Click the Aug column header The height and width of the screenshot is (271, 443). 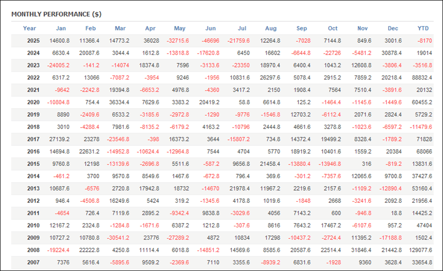coord(271,28)
